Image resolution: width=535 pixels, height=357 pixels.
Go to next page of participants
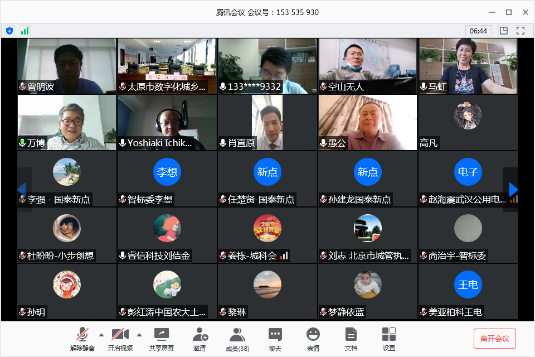click(513, 190)
